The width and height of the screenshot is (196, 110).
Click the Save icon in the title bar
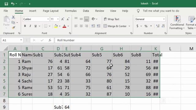click(x=6, y=4)
